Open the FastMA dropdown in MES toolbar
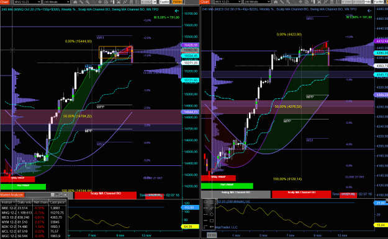 click(379, 2)
